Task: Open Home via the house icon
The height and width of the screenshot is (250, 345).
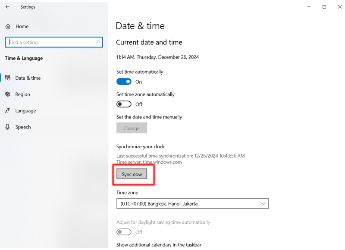Action: click(8, 26)
